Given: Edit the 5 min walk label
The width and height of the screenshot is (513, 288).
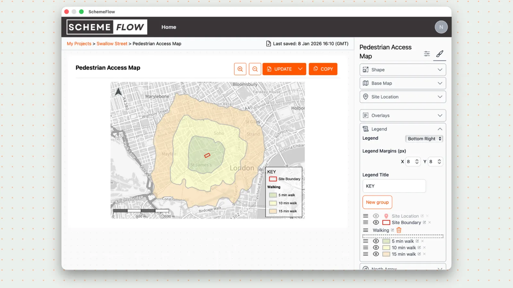Looking at the screenshot, I should 417,241.
